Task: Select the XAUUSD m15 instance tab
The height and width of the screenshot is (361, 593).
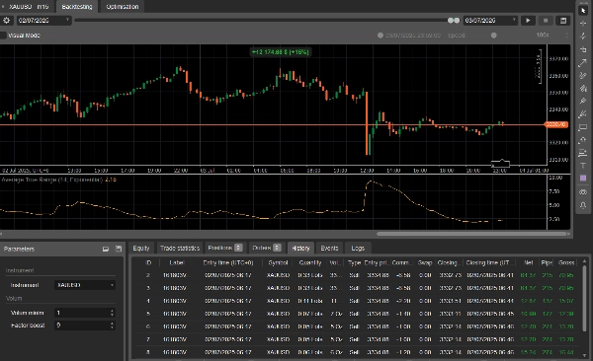Action: click(x=29, y=7)
